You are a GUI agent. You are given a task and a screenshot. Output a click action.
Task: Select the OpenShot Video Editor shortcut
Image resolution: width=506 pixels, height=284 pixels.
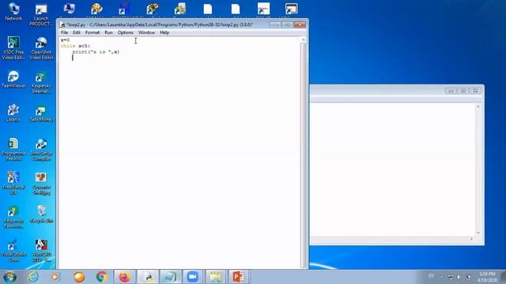point(41,48)
